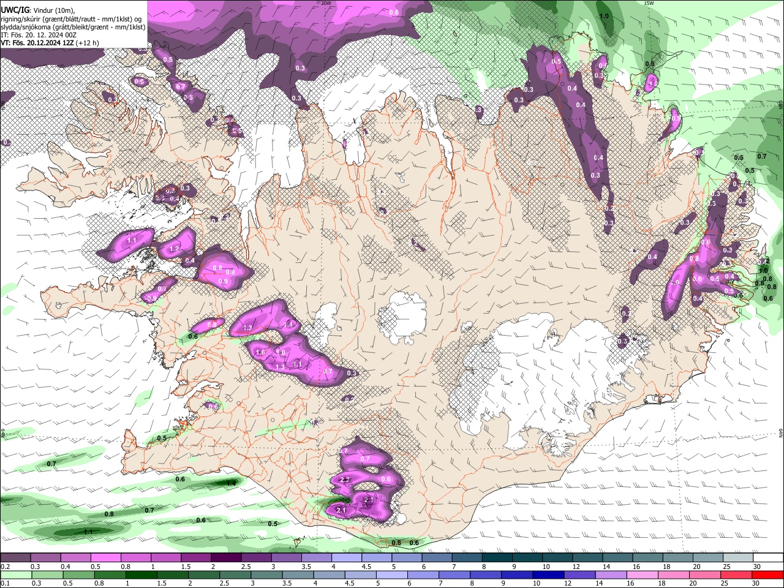Click the dark mauve 0.2 swatch in upper legend

(x=15, y=557)
